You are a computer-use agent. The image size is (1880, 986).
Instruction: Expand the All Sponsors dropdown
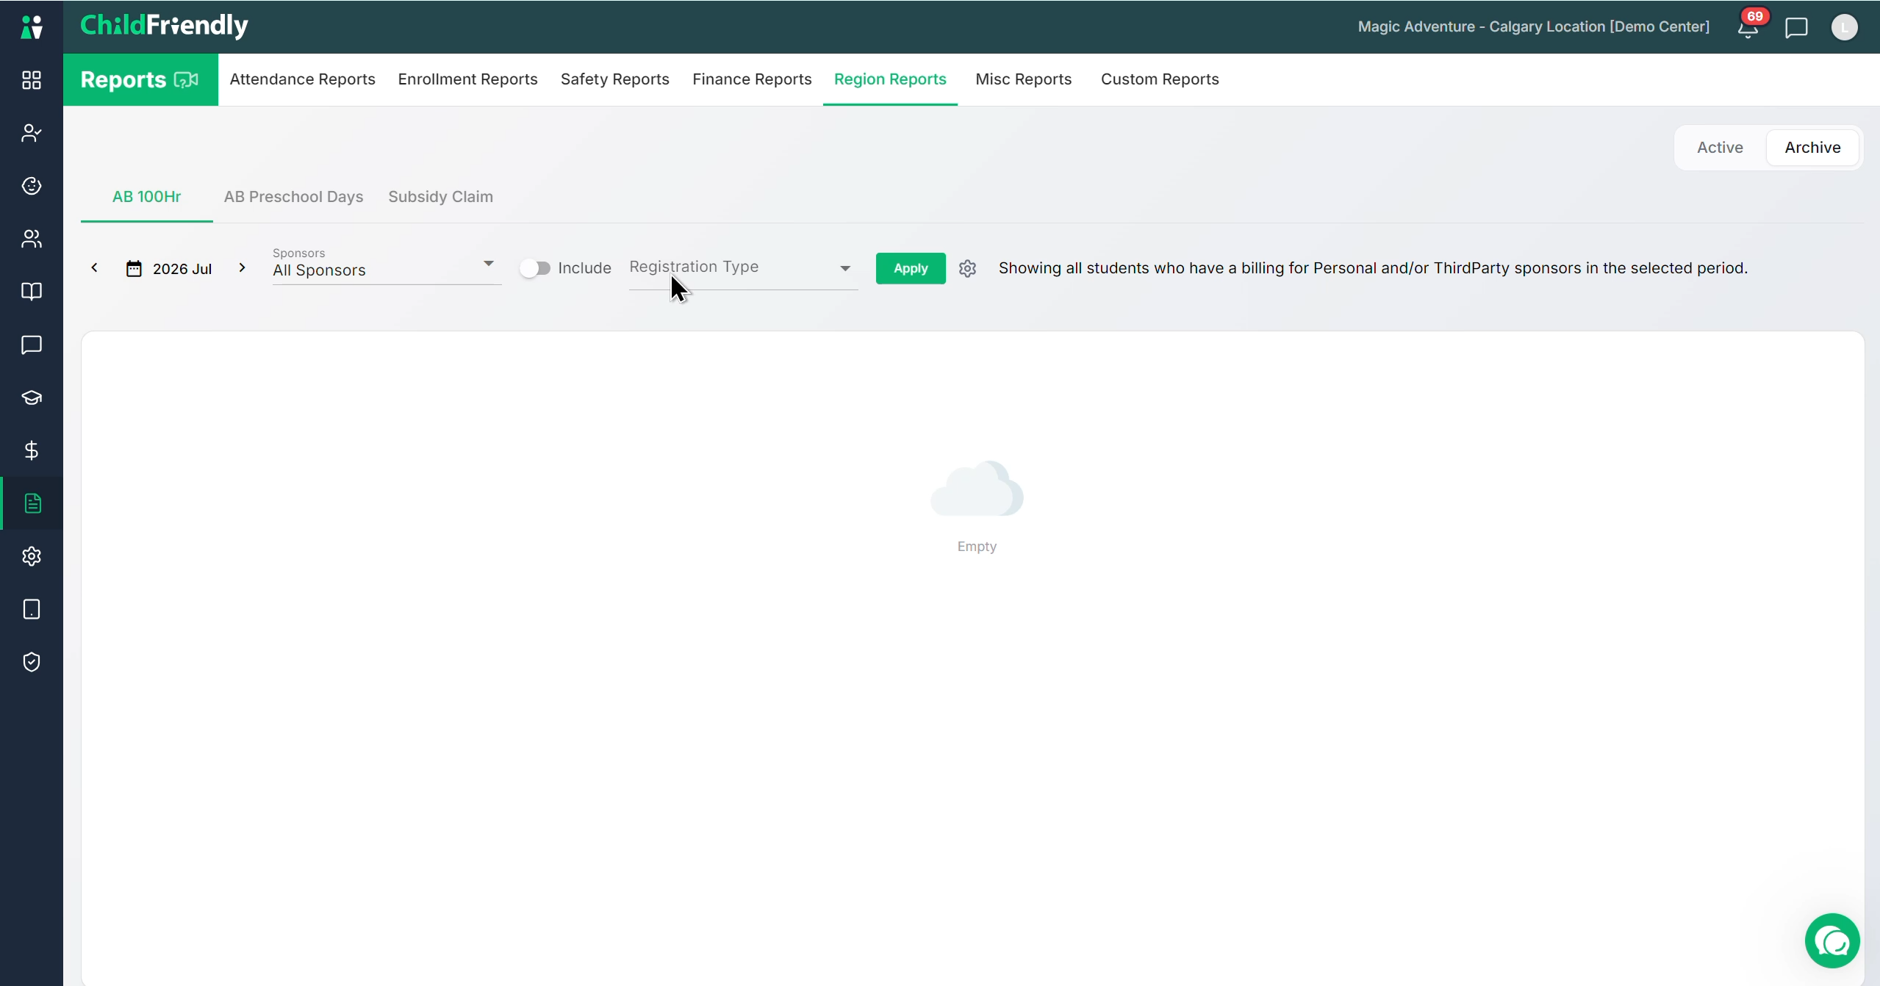point(387,265)
